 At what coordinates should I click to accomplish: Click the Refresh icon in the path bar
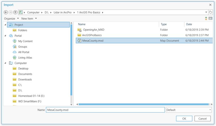[x=210, y=12]
